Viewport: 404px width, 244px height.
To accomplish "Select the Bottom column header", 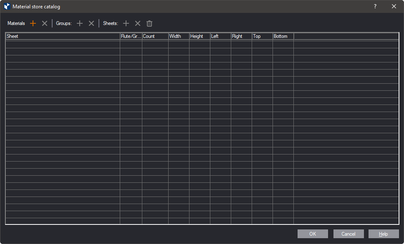I will tap(283, 36).
